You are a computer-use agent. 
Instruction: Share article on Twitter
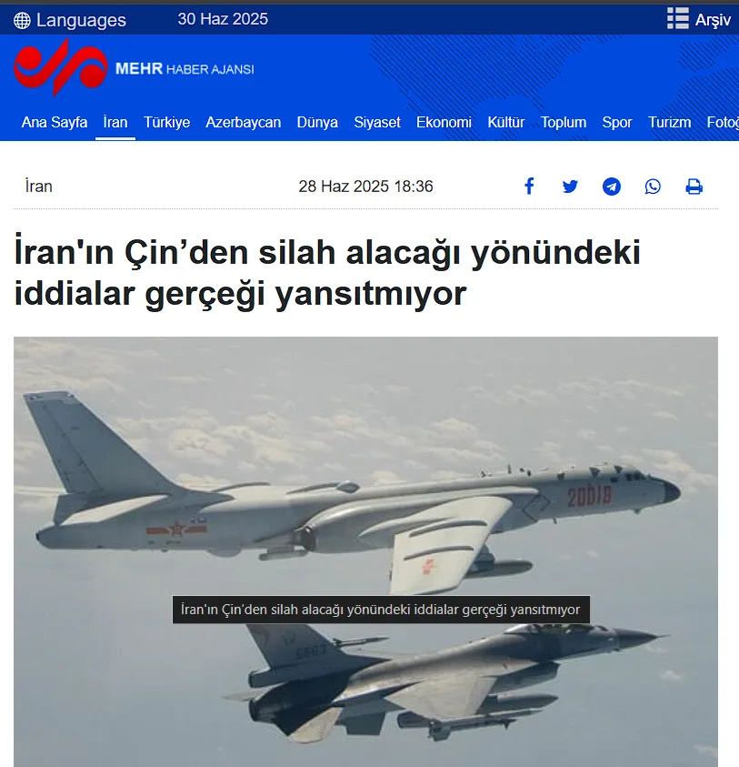[570, 187]
